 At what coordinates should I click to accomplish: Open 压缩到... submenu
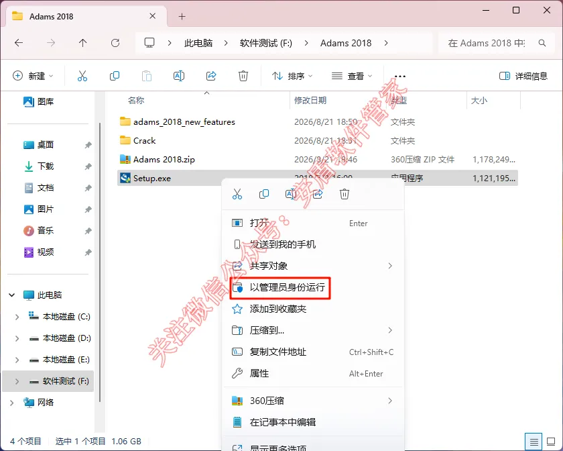coord(313,330)
